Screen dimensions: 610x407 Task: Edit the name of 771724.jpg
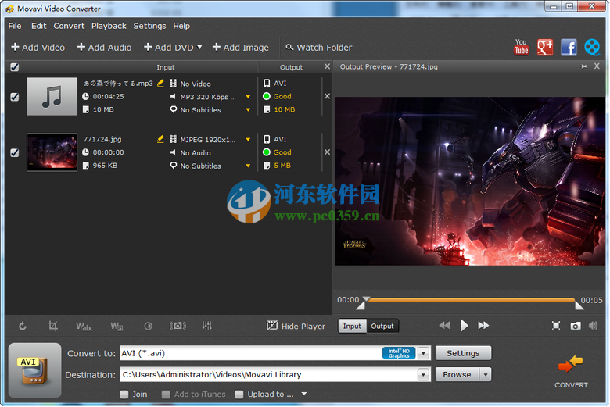pos(160,139)
